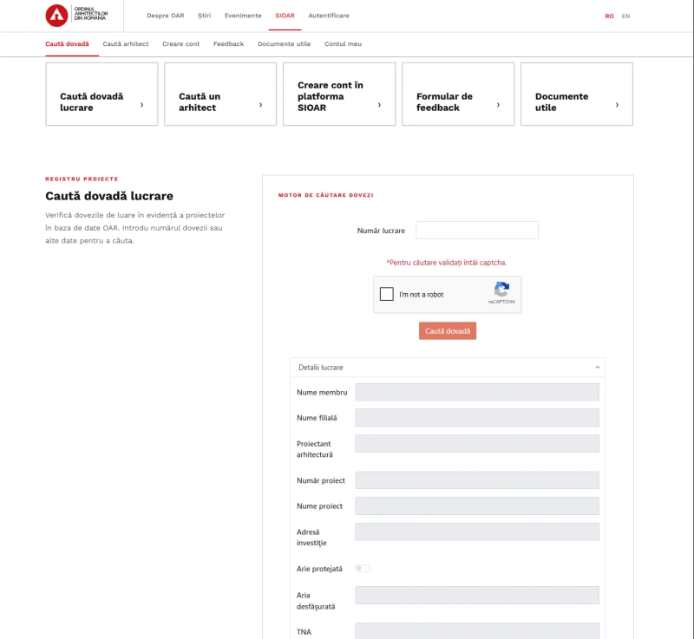The height and width of the screenshot is (639, 694).
Task: Toggle the Arie protejată switch
Action: pyautogui.click(x=363, y=568)
